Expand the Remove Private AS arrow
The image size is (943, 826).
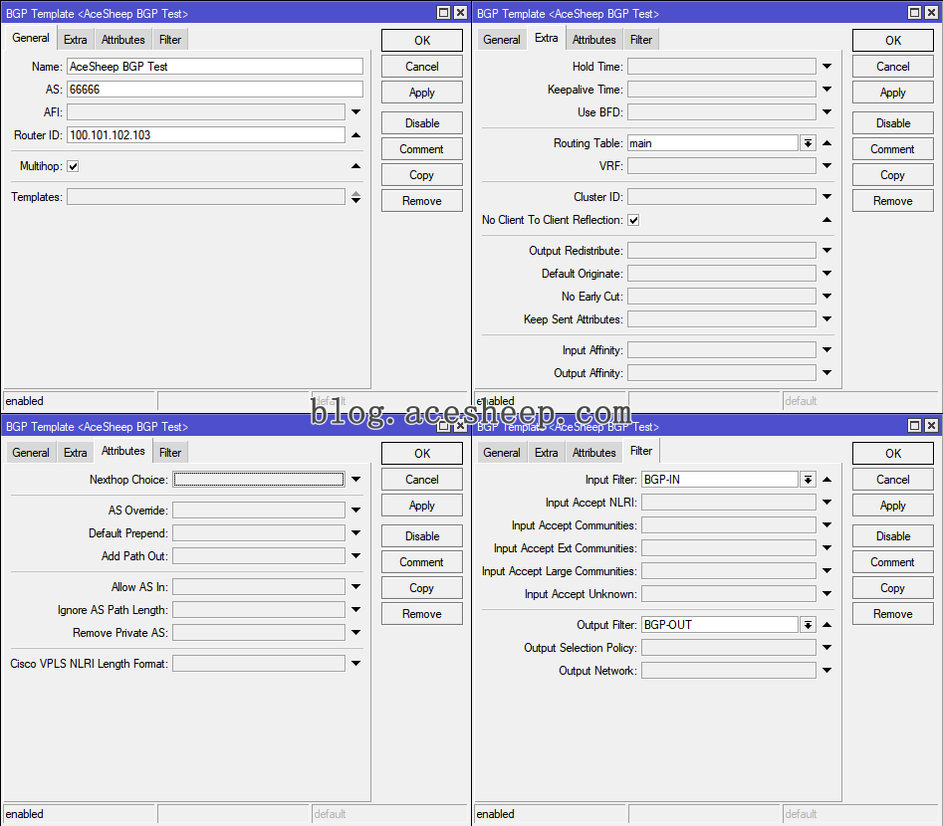355,633
